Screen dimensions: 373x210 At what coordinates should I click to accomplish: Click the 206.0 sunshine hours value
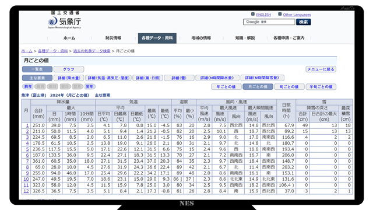(288, 155)
